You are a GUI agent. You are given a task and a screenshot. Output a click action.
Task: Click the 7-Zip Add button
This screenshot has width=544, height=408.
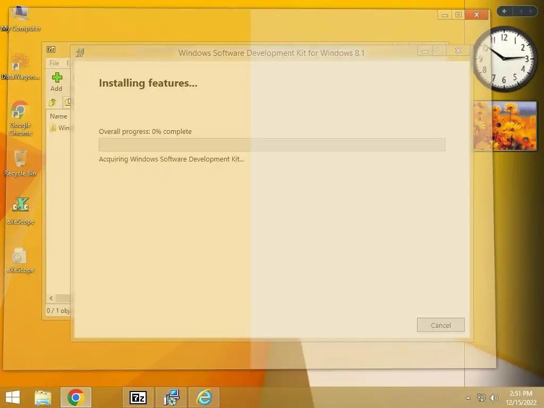(x=56, y=82)
